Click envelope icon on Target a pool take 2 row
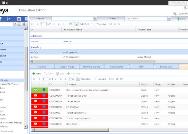The image size is (188, 134). tap(36, 112)
